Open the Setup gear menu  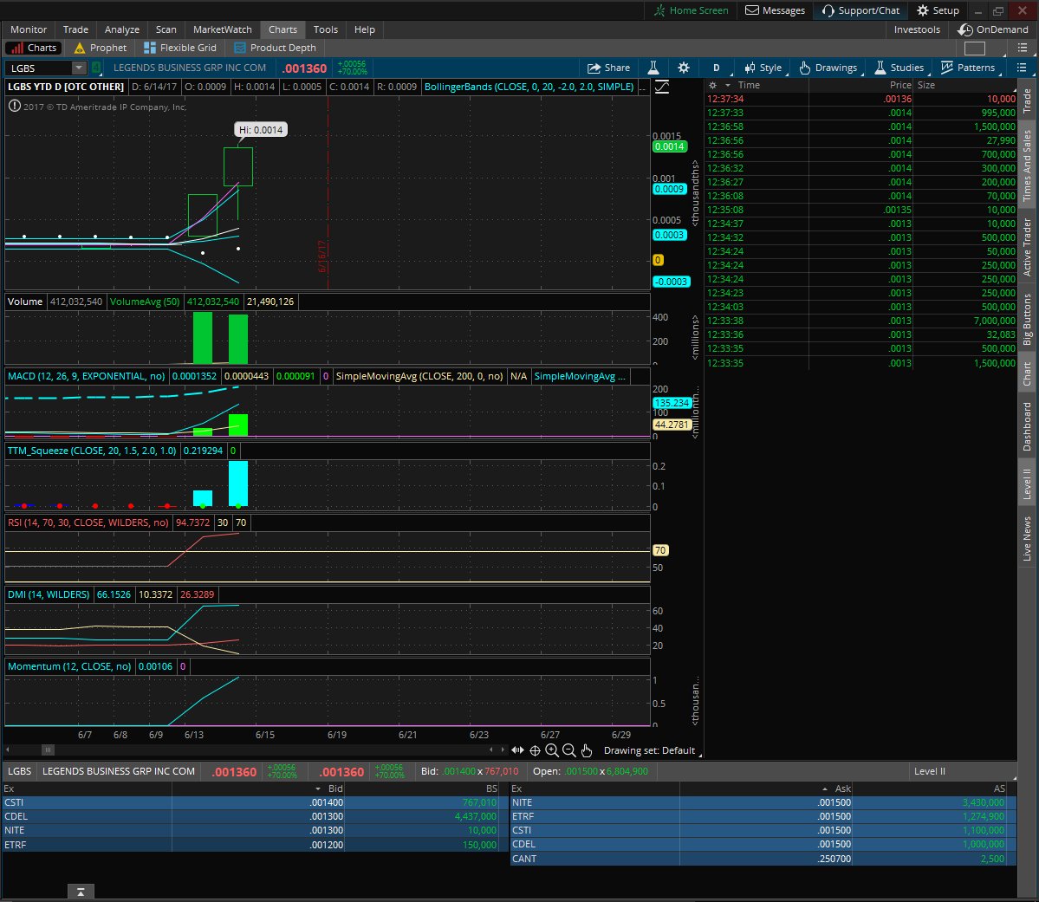[x=938, y=10]
